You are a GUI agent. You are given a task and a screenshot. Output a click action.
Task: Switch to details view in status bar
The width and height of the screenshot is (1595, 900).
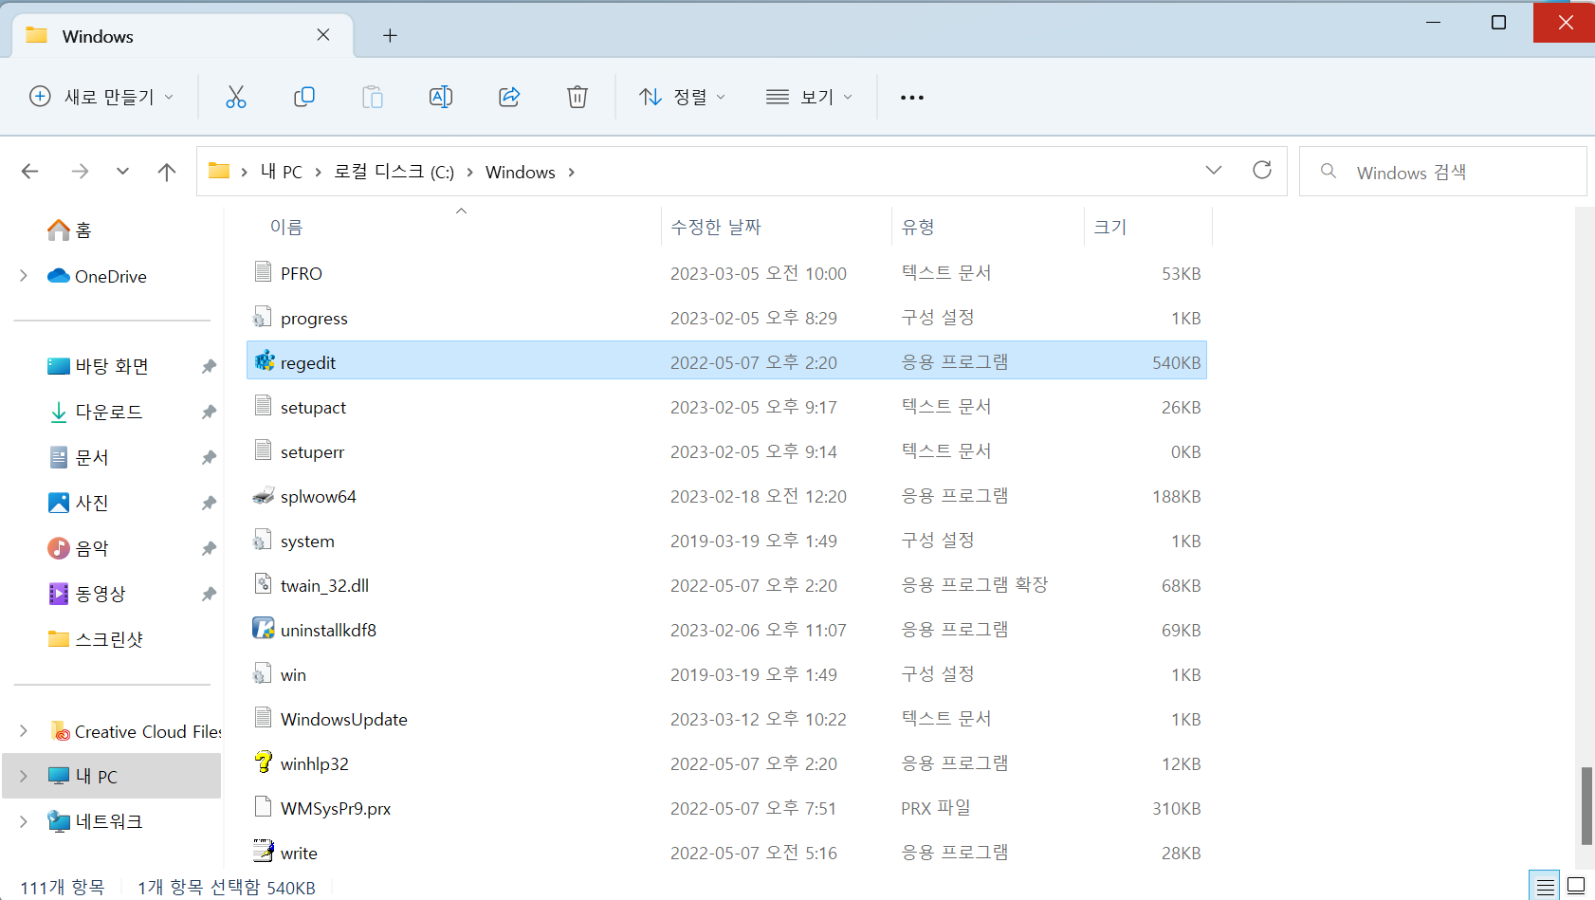pyautogui.click(x=1545, y=887)
